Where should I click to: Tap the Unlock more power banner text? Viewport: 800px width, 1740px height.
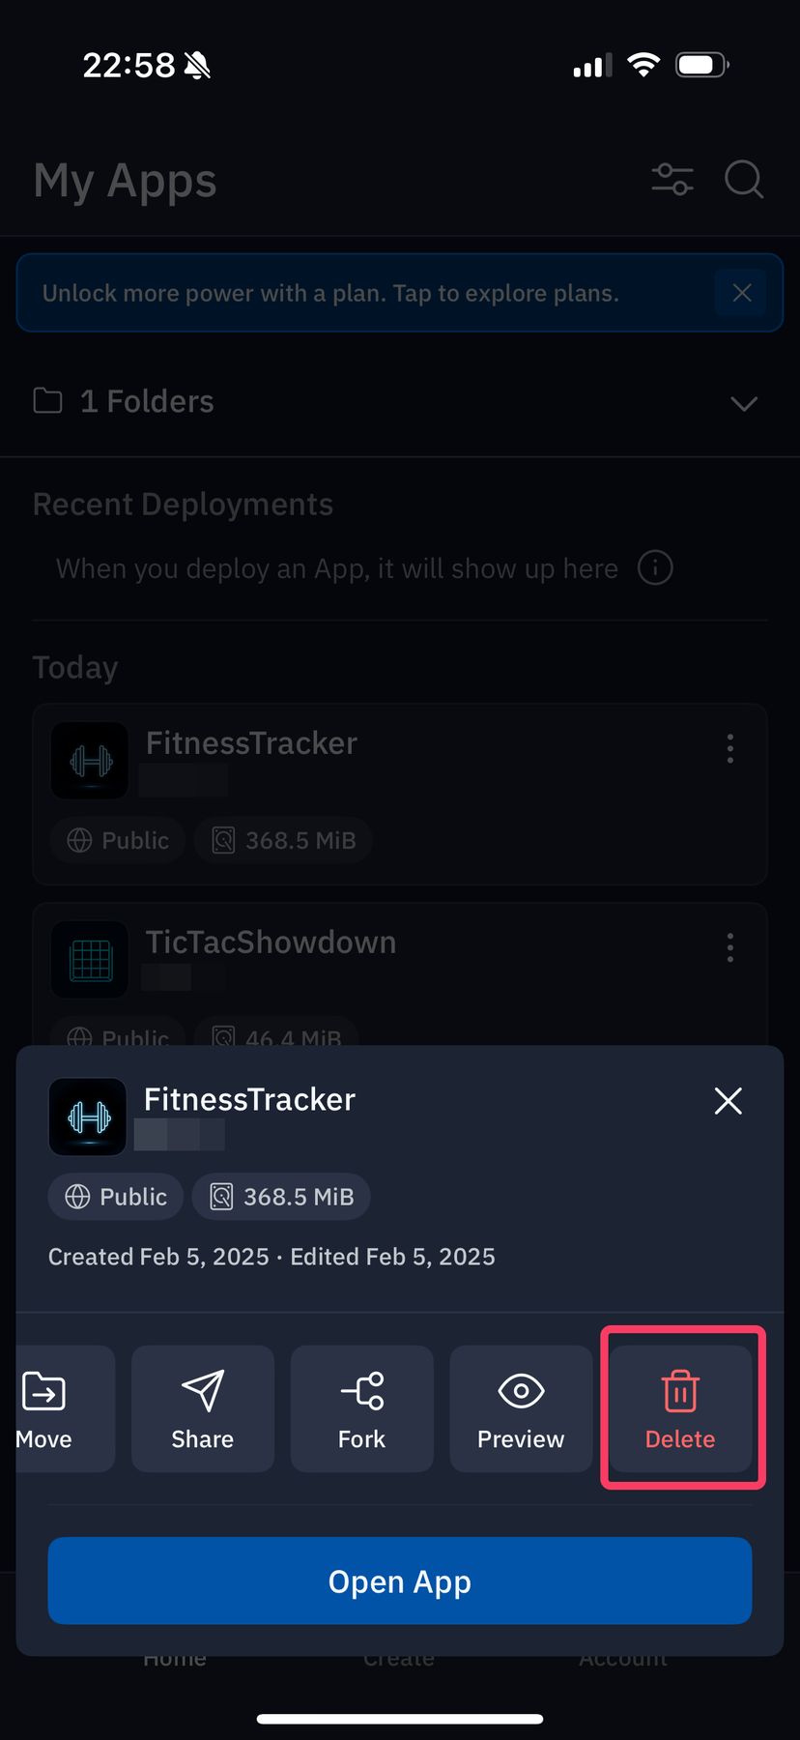point(330,294)
